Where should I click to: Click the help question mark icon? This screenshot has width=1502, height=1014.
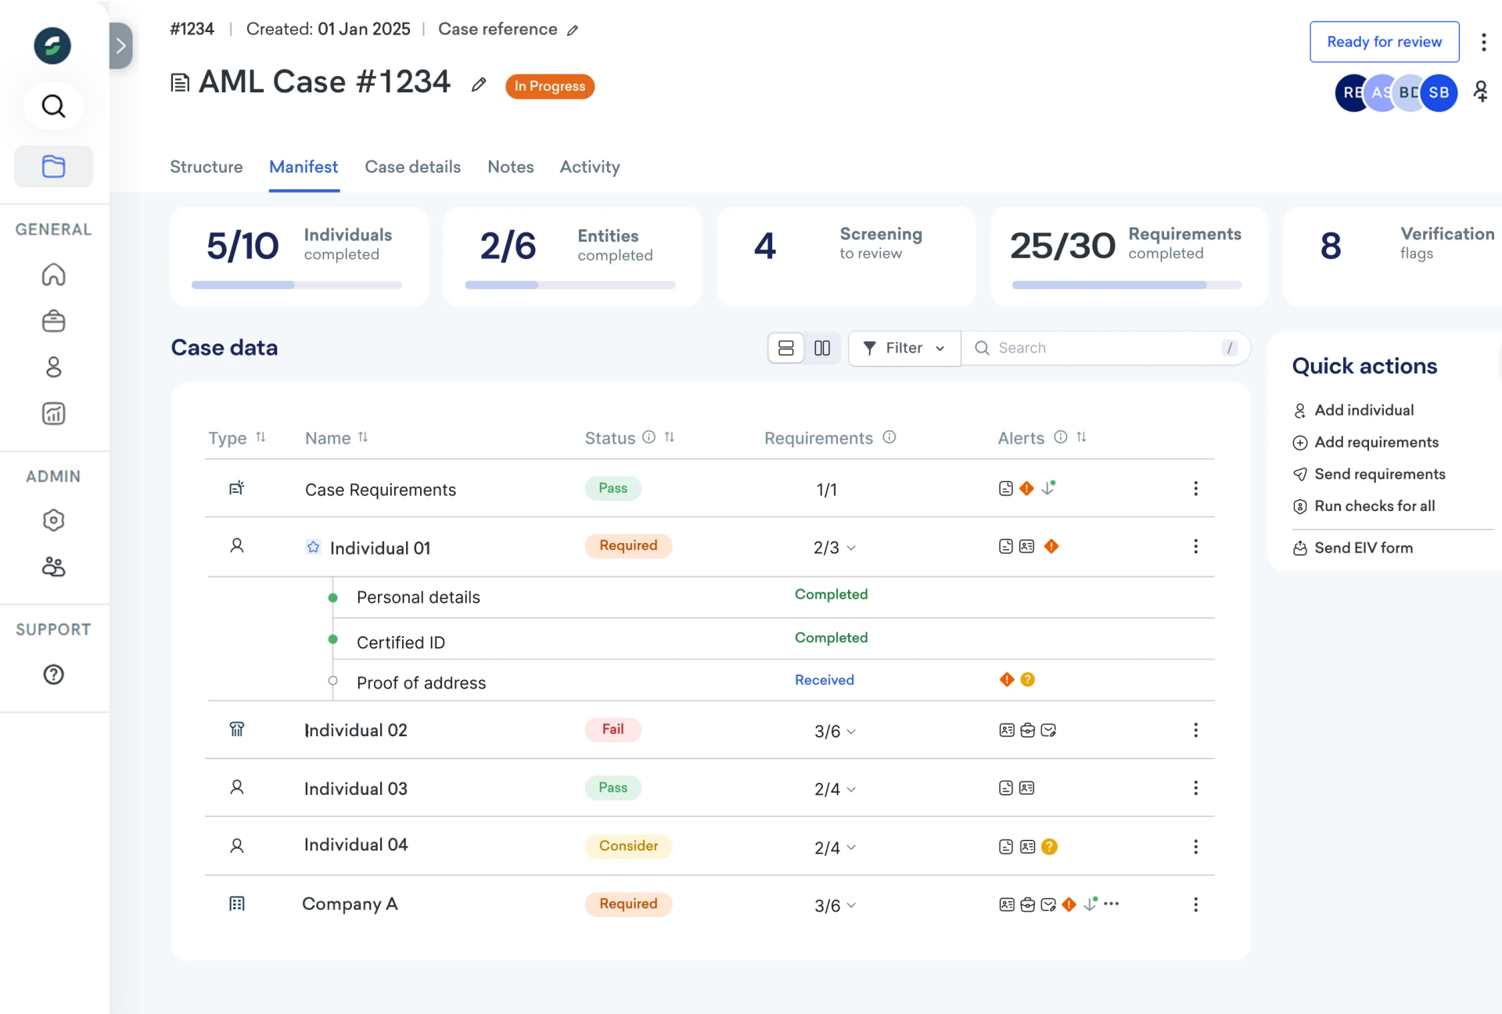pos(53,674)
